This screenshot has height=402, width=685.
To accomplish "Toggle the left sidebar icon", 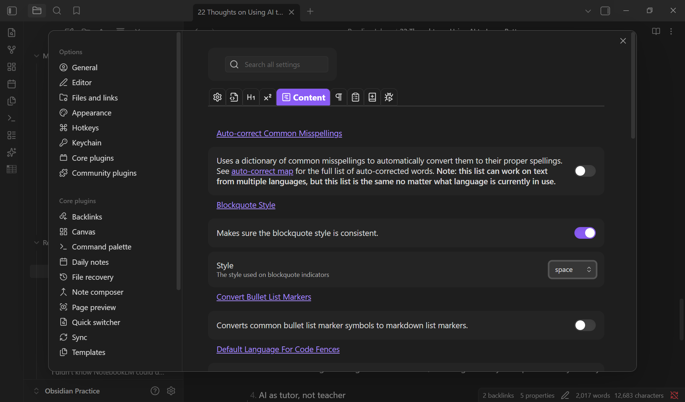I will coord(12,11).
